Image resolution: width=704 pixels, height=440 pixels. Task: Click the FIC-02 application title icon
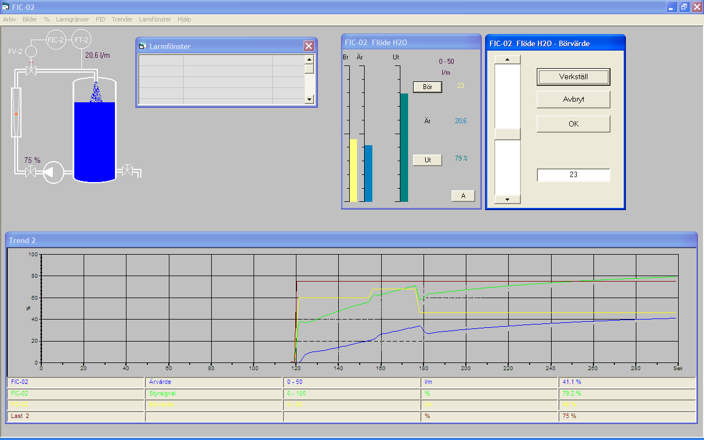coord(6,7)
